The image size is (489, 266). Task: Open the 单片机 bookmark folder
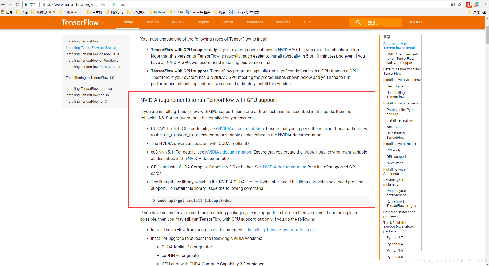click(x=95, y=12)
